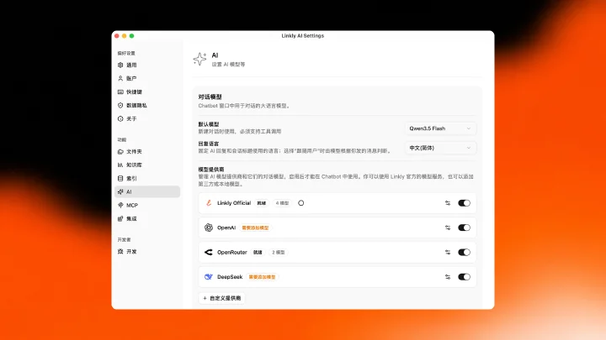Click the 需要添加模型 badge next to OpenAI
Image resolution: width=606 pixels, height=340 pixels.
tap(255, 228)
